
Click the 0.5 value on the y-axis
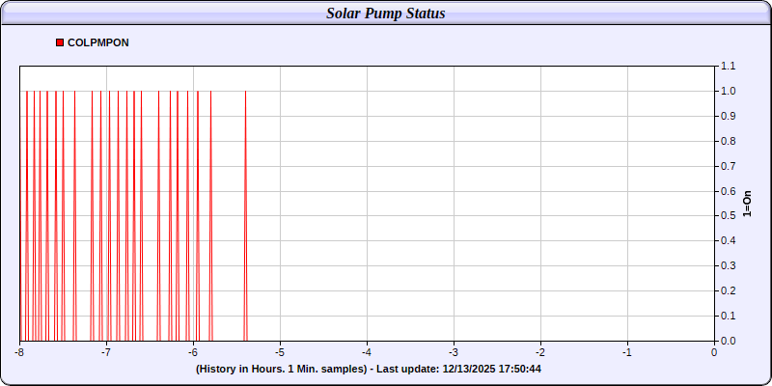(x=727, y=216)
